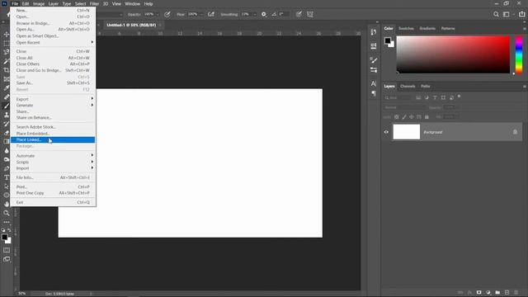
Task: Select the Crop tool
Action: 7,70
